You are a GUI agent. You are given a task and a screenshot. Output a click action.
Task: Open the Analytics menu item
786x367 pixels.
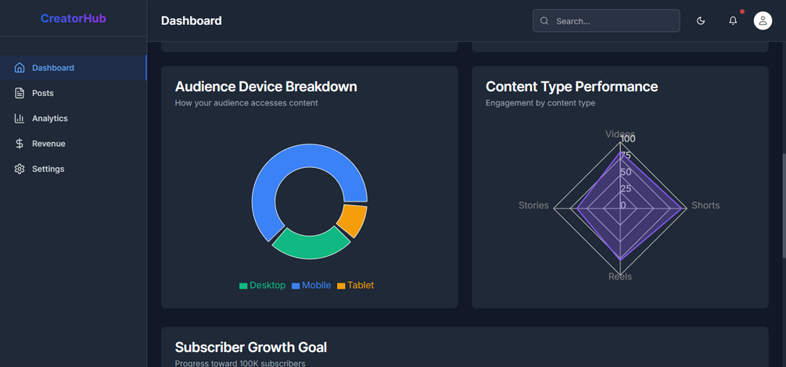(50, 119)
